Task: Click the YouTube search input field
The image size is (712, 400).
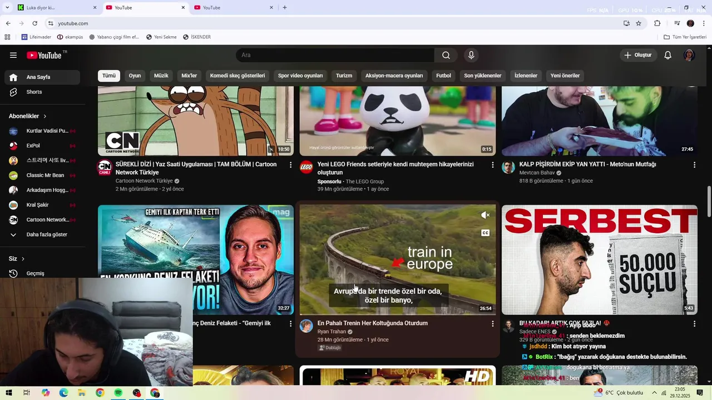Action: pos(335,55)
